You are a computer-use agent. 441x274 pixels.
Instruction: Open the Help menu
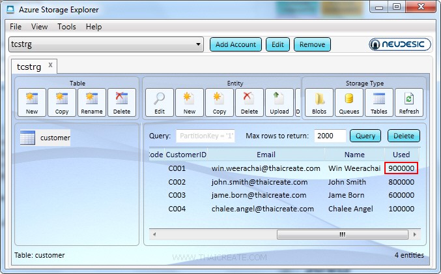point(94,27)
